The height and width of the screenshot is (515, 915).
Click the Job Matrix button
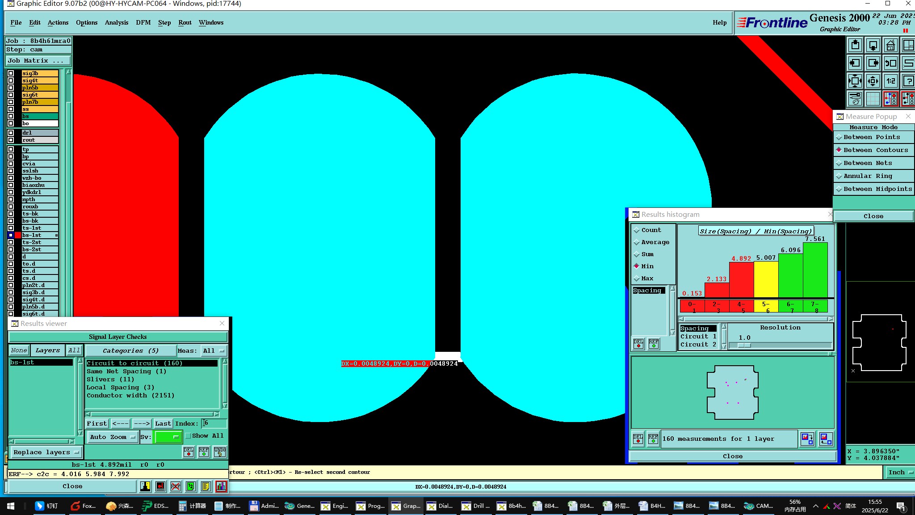38,61
